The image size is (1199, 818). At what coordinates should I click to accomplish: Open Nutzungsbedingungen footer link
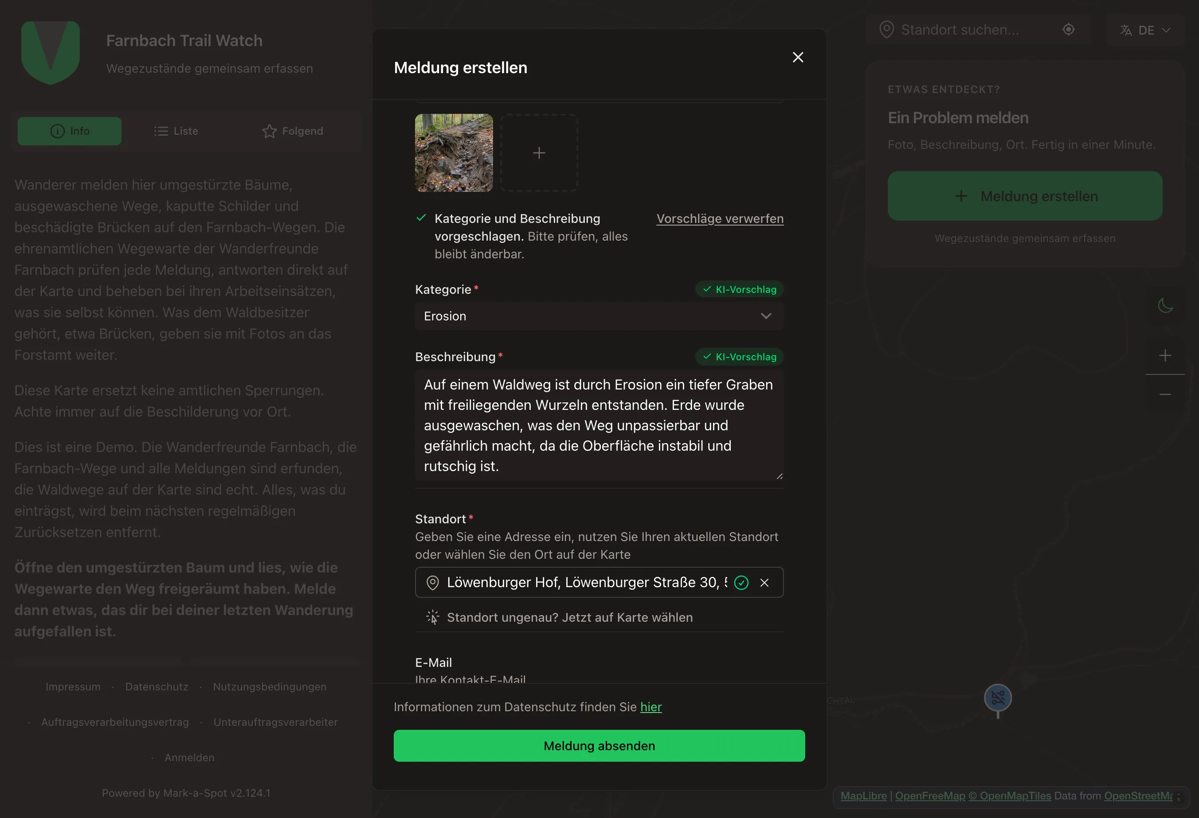click(269, 686)
